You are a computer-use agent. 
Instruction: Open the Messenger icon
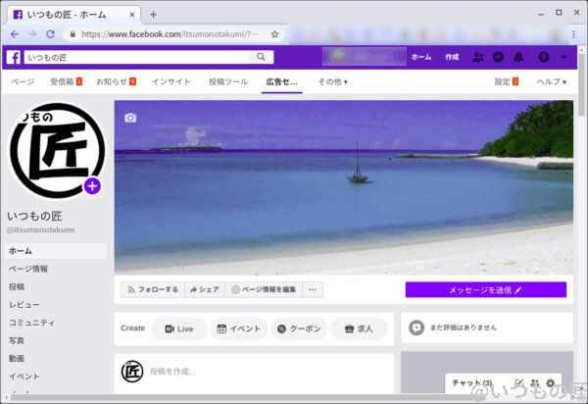coord(498,57)
